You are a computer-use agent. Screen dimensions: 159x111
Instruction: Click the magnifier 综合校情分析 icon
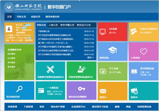(19, 89)
